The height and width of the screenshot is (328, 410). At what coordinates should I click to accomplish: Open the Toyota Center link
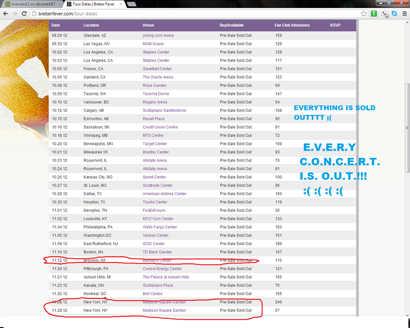pyautogui.click(x=155, y=202)
